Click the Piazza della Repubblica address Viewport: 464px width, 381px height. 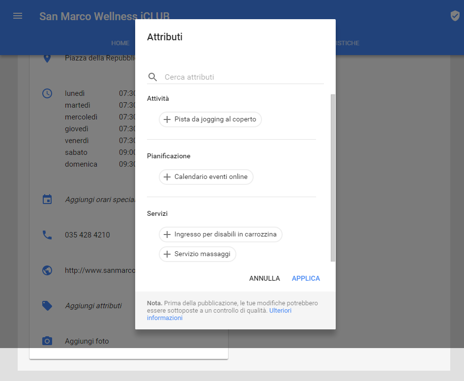[100, 58]
